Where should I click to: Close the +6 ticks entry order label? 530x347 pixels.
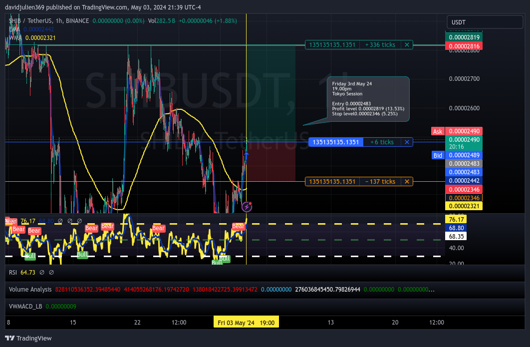point(407,142)
